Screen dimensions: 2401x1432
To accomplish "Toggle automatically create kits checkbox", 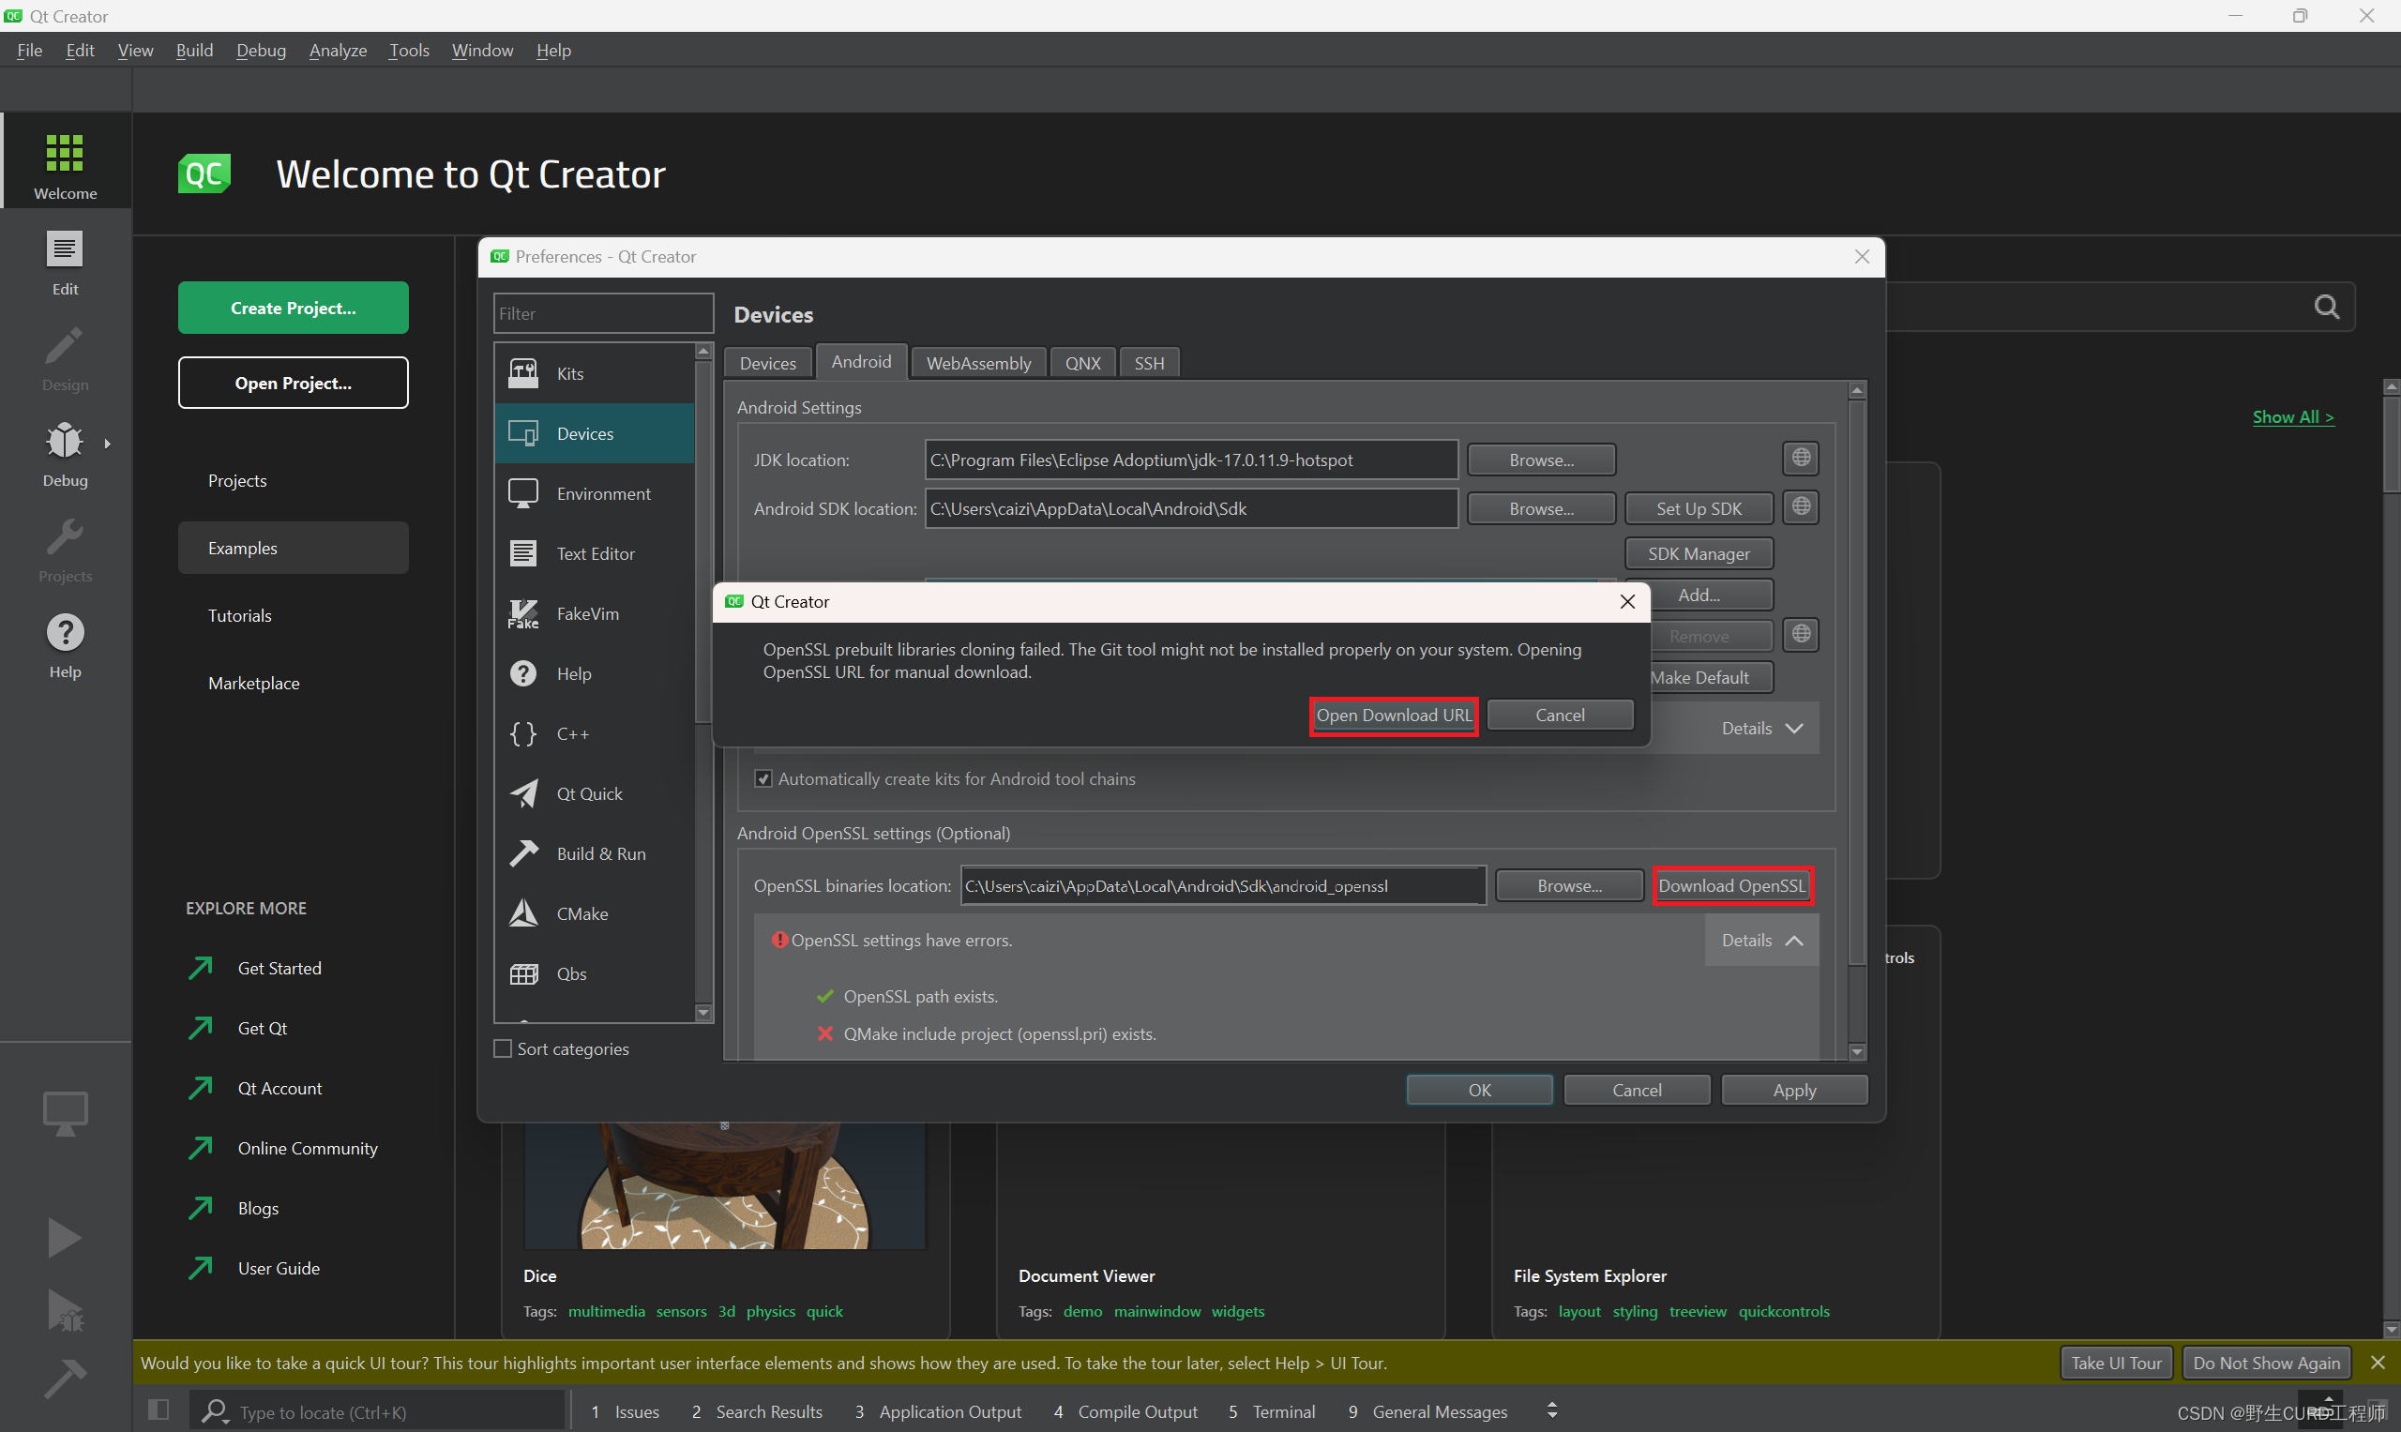I will pyautogui.click(x=763, y=778).
